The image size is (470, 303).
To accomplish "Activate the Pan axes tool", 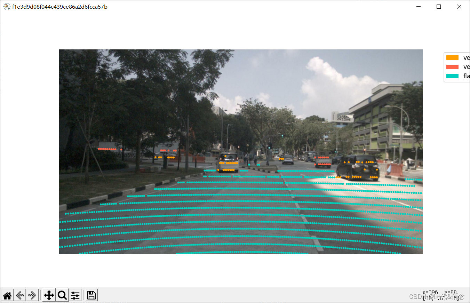I will (49, 295).
